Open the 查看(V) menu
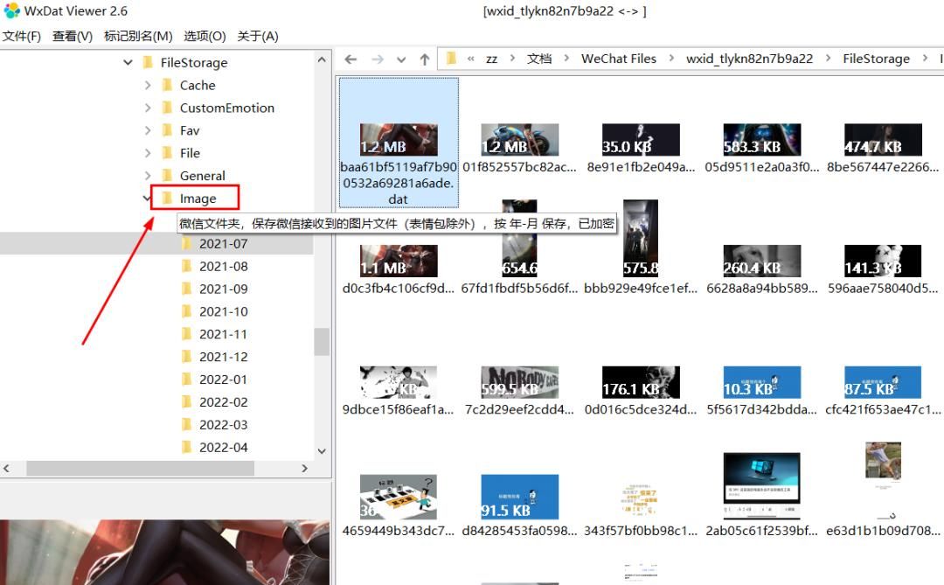The width and height of the screenshot is (944, 585). coord(73,37)
